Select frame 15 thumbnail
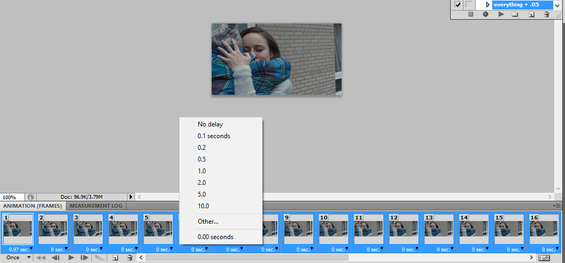This screenshot has height=263, width=565. (x=509, y=229)
